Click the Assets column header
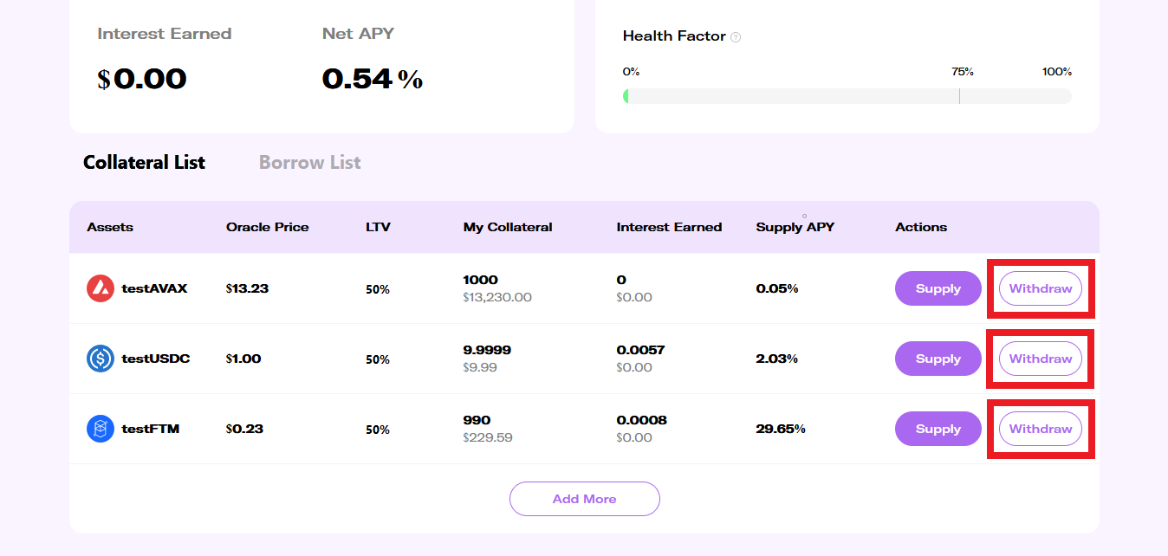 [110, 228]
